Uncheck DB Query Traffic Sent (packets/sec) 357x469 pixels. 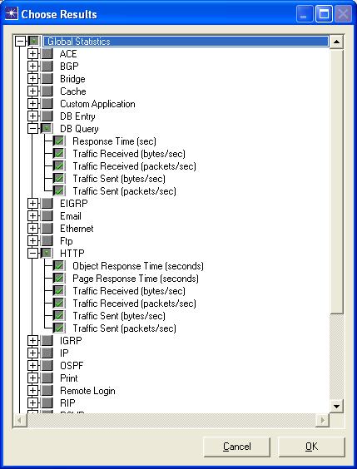pos(59,190)
